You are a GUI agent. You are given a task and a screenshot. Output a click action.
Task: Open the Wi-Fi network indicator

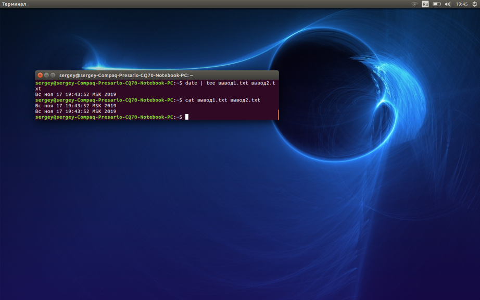point(414,4)
